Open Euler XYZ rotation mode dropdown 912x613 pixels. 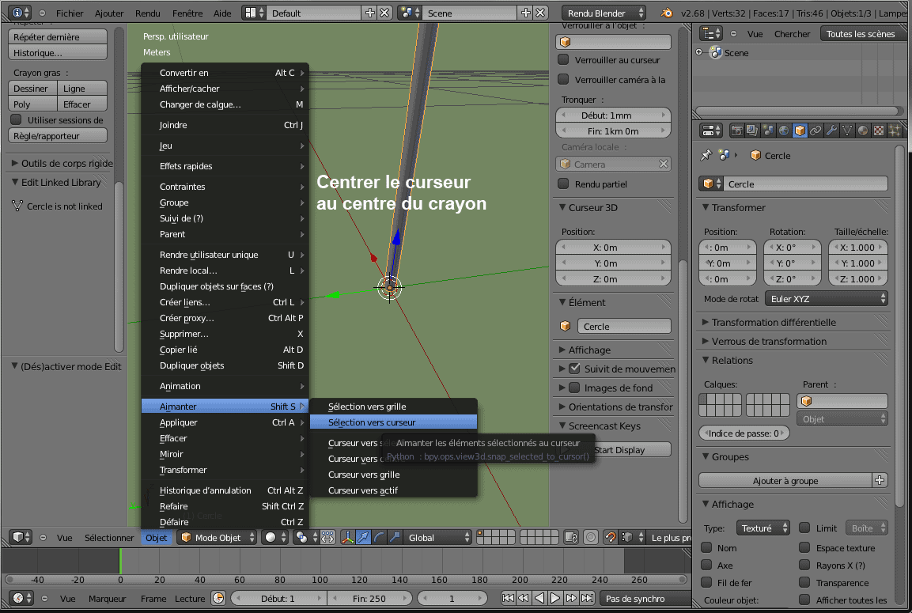(827, 298)
